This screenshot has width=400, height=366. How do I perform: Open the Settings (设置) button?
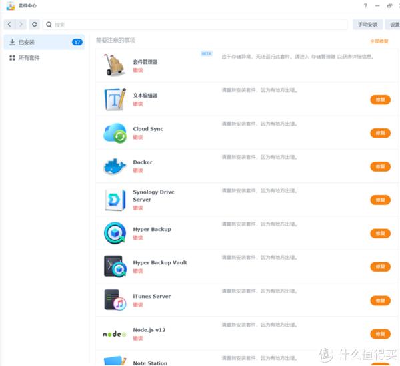[x=393, y=25]
